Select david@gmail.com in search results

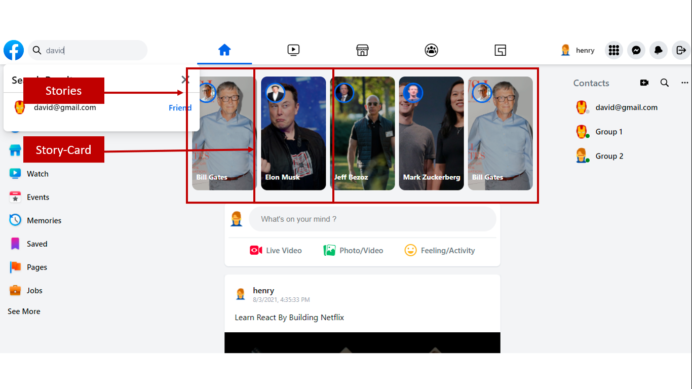65,107
